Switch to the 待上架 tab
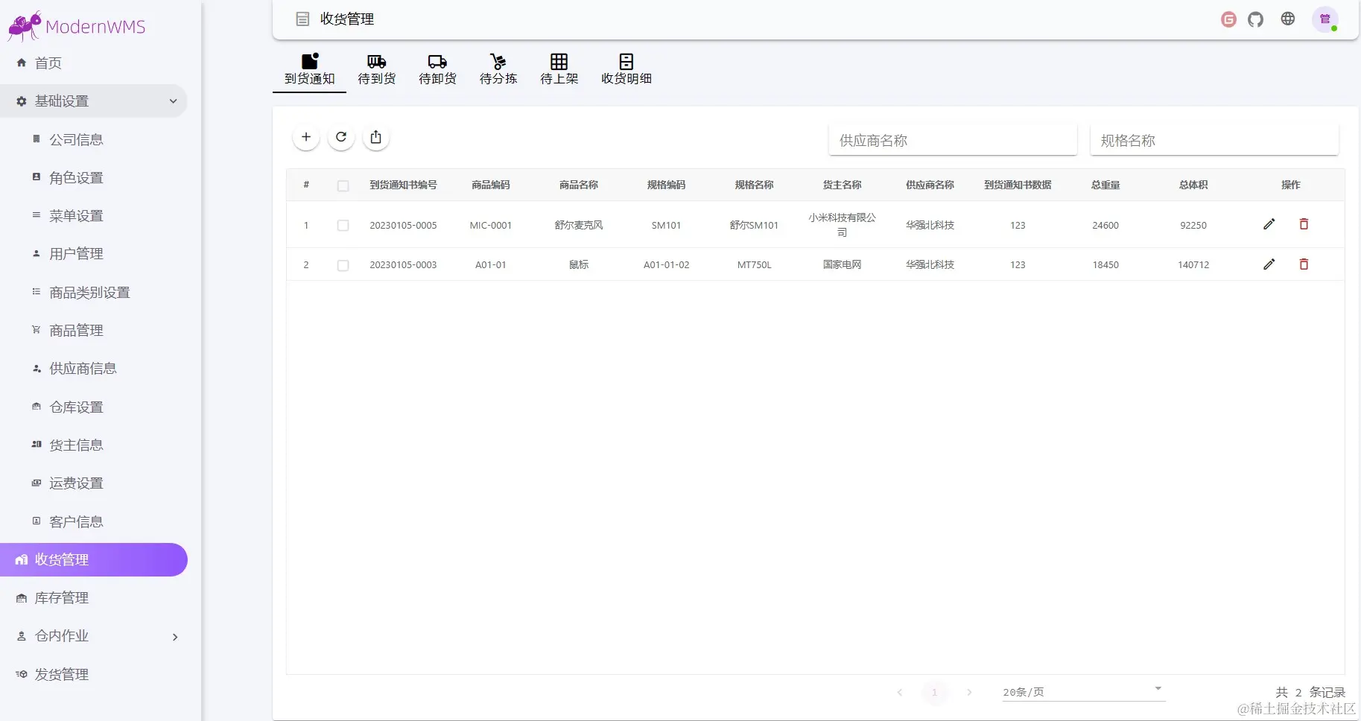 click(x=559, y=71)
